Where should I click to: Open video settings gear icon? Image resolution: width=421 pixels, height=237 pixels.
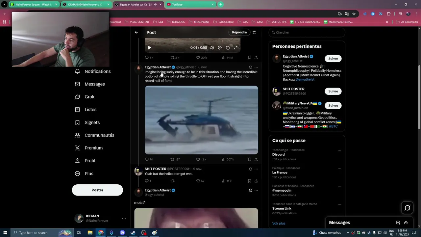tap(220, 48)
